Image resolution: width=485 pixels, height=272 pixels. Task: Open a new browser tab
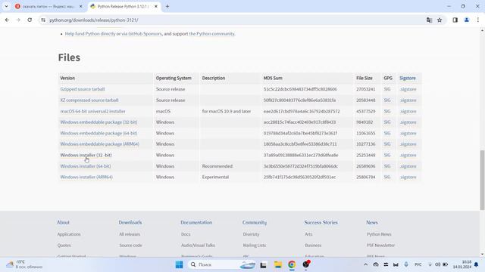click(167, 6)
